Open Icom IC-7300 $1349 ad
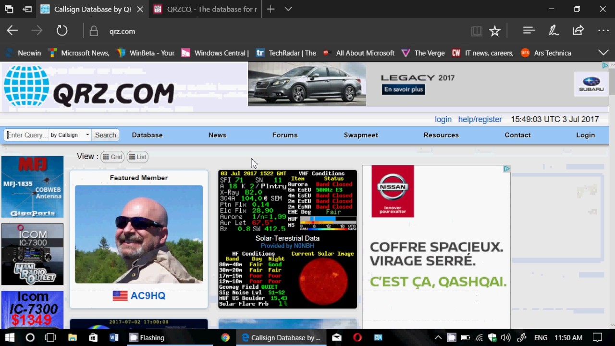The image size is (615, 346). click(32, 309)
